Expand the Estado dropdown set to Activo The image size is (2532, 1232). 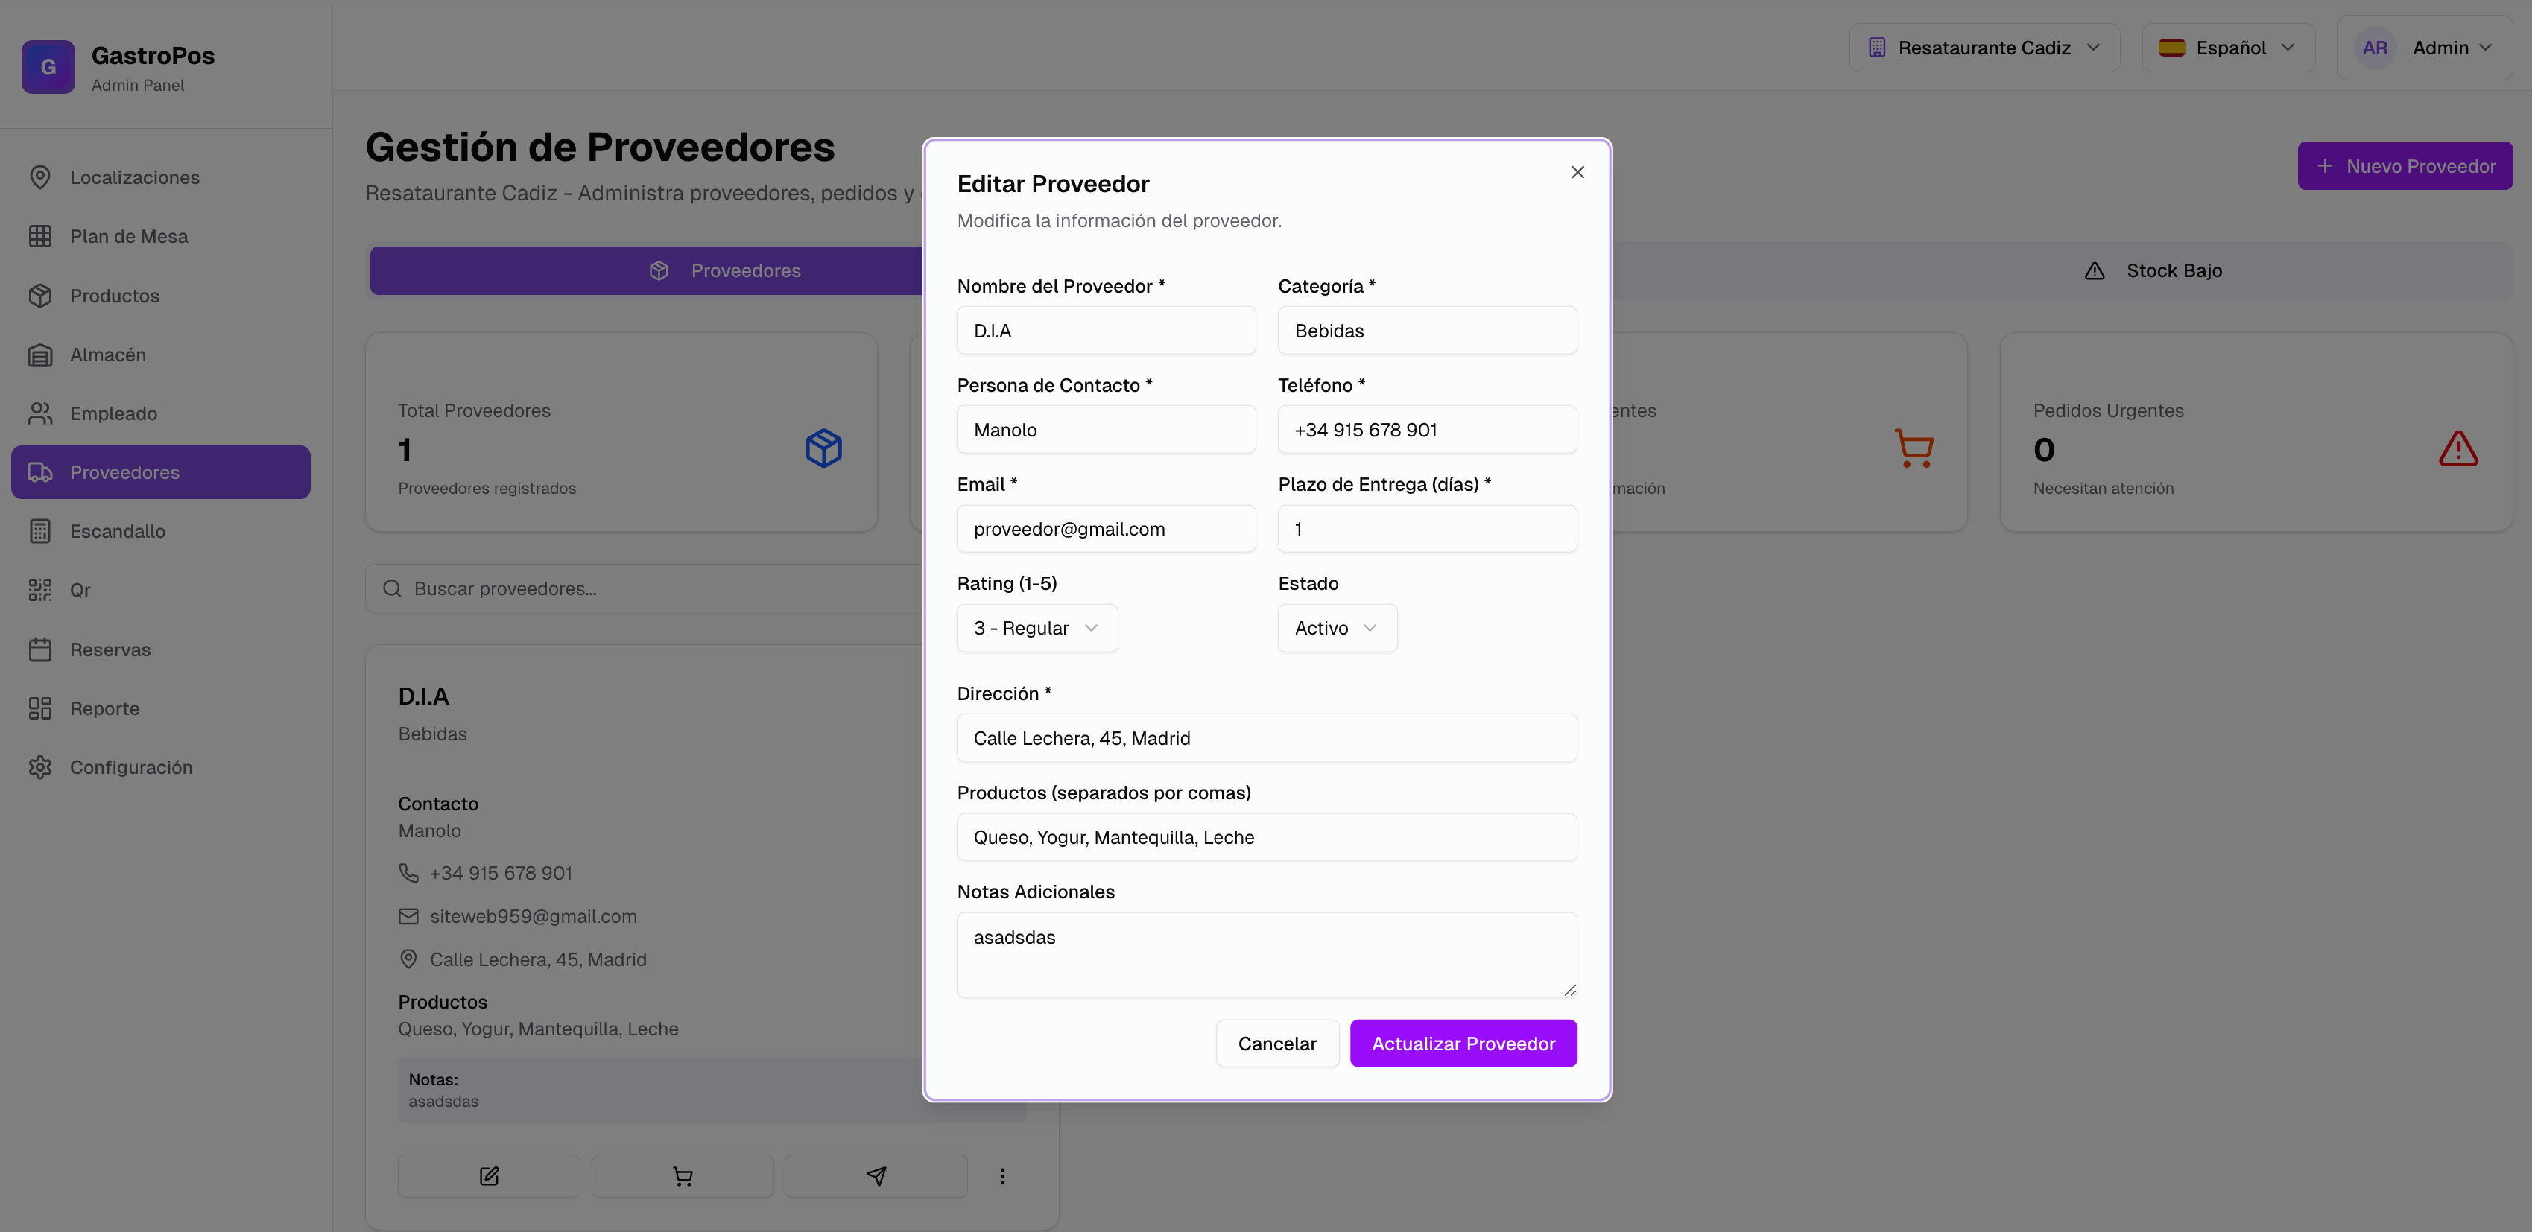pos(1336,627)
